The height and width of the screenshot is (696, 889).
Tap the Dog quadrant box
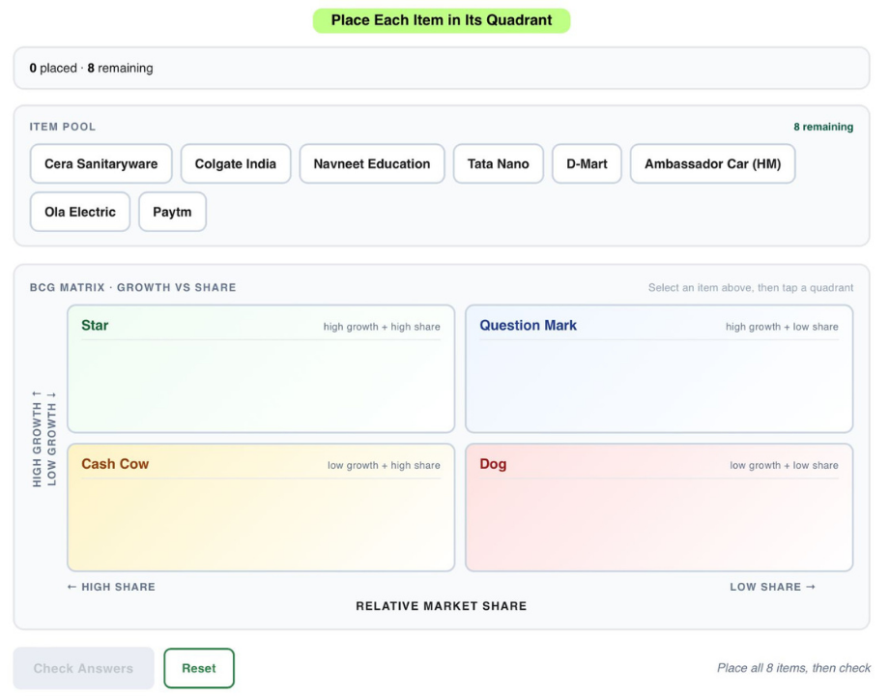(x=659, y=507)
